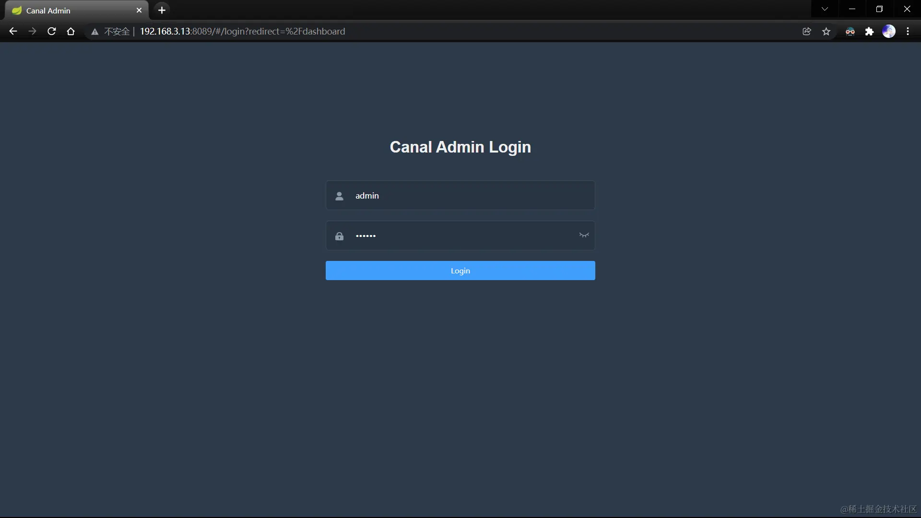The image size is (921, 518).
Task: Expand the tab search chevron
Action: click(825, 9)
